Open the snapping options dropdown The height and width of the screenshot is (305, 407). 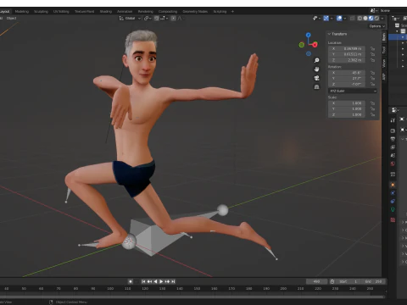point(164,18)
